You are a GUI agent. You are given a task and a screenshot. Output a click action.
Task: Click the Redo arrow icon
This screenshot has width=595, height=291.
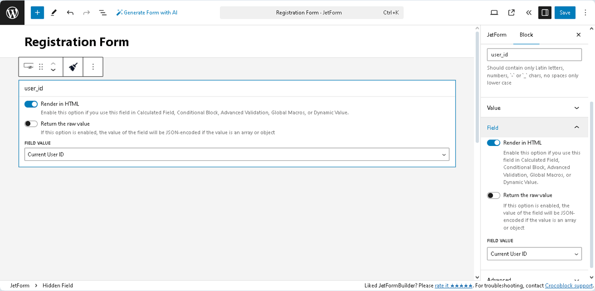coord(87,12)
